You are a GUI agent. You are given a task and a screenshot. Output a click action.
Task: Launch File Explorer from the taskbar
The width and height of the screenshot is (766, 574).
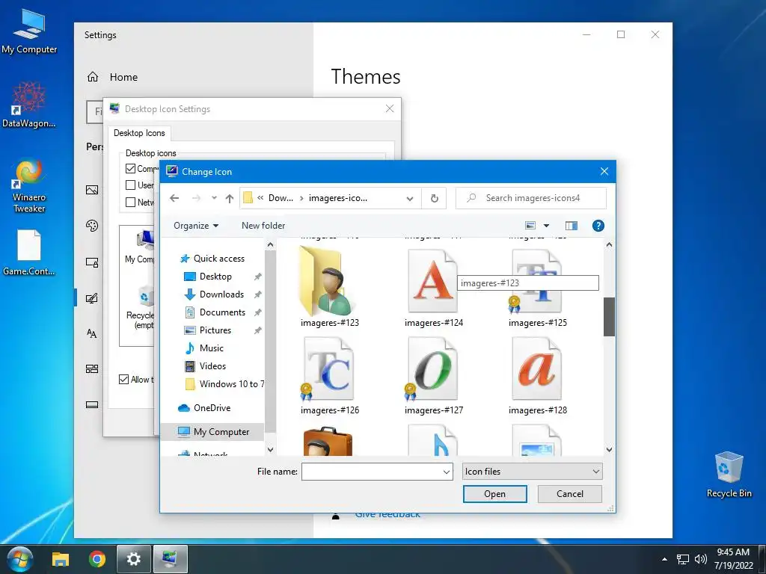tap(61, 559)
